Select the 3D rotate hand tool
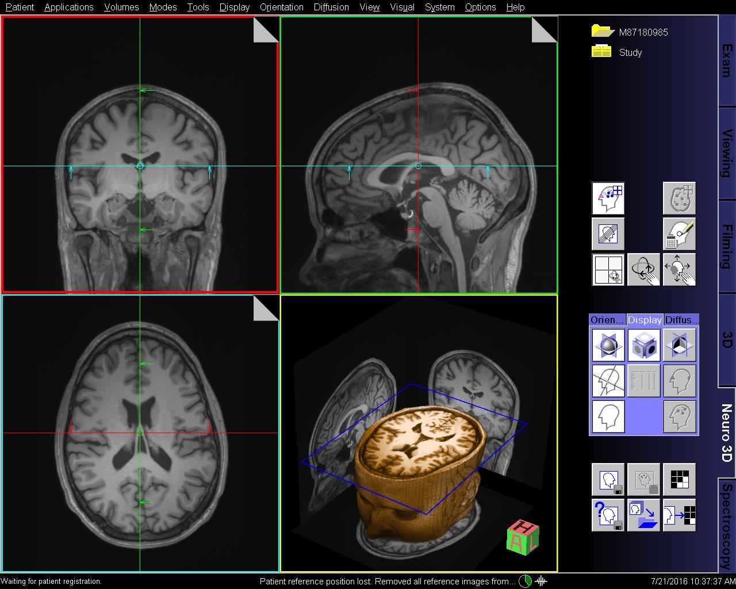Screen dimensions: 736x589 (x=643, y=270)
